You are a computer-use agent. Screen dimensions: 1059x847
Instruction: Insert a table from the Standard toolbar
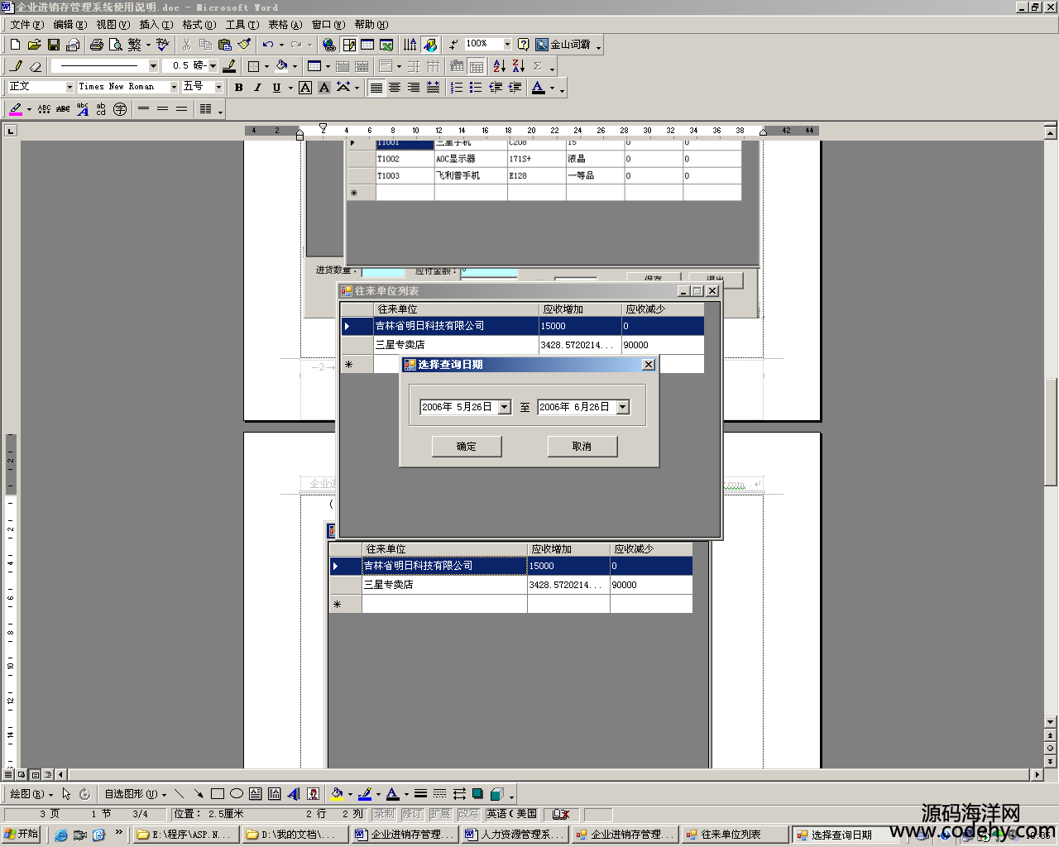pos(367,45)
